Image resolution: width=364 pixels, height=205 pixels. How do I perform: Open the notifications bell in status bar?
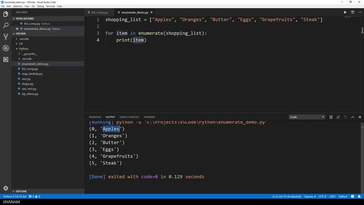coord(359,196)
